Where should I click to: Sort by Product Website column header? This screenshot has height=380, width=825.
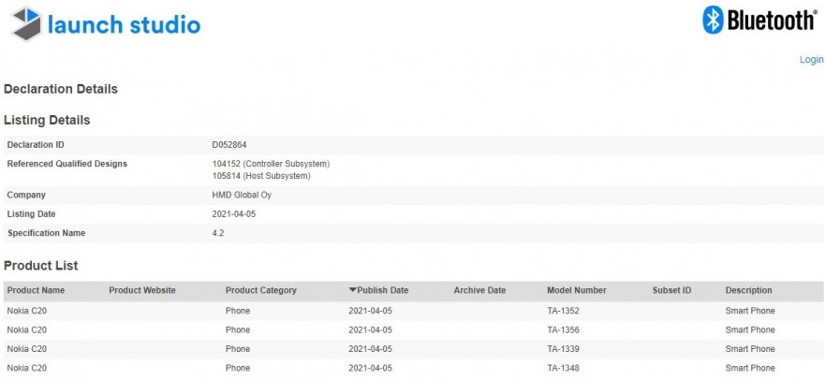[142, 290]
